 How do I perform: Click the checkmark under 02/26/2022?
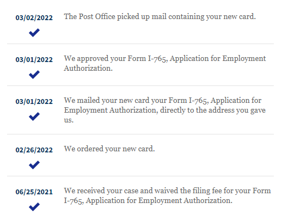tap(34, 165)
